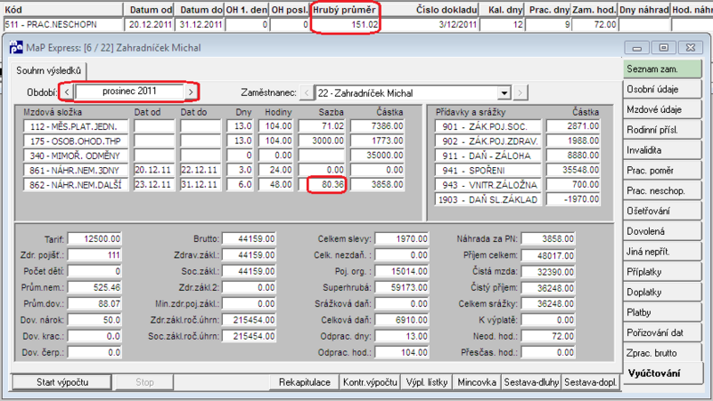This screenshot has width=713, height=401.
Task: Open Doplatky section
Action: pos(662,293)
